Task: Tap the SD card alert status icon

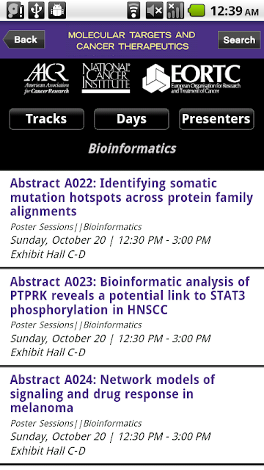Action: click(15, 10)
